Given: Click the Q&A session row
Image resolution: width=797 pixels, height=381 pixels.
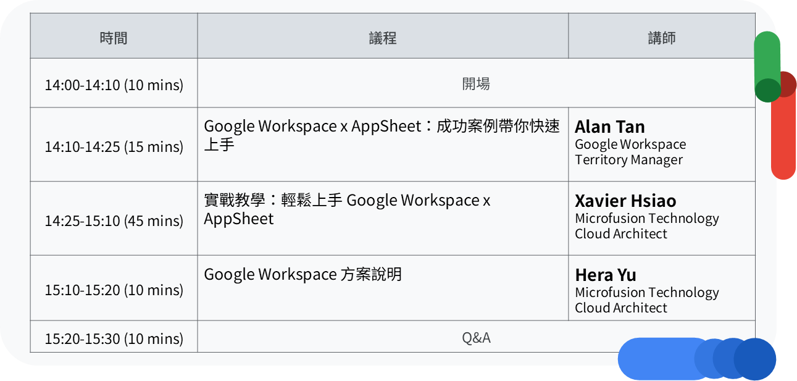Looking at the screenshot, I should (476, 338).
